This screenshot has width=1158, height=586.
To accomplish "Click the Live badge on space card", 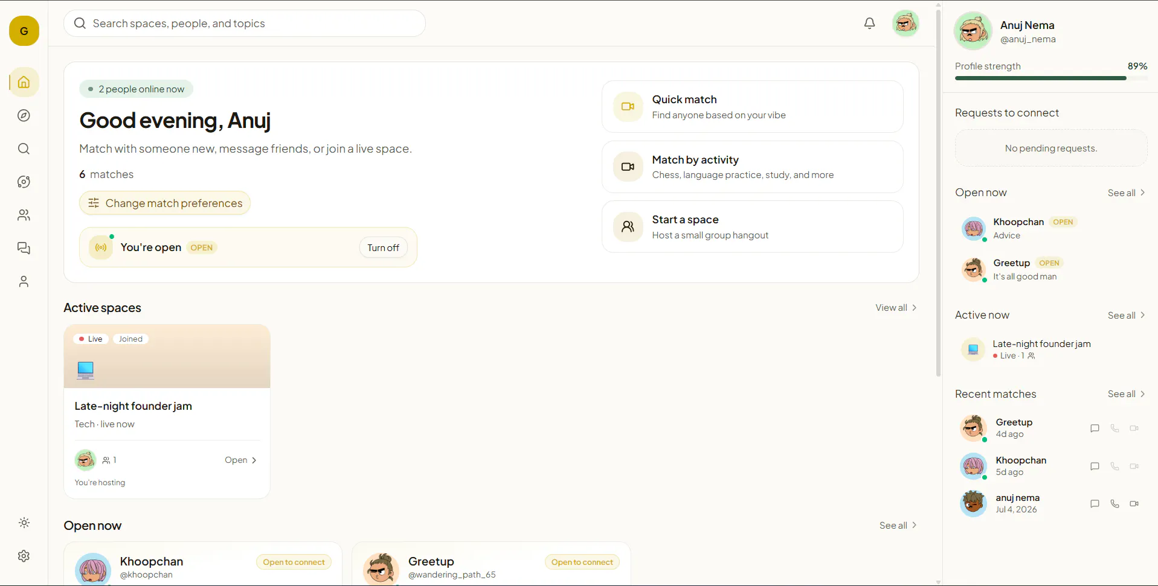I will [x=91, y=339].
